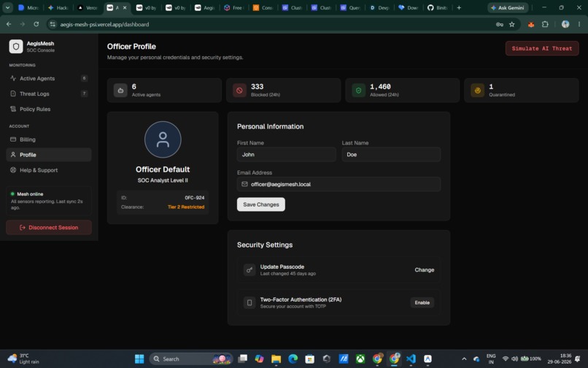Switch to the Down browser tab
Viewport: 588px width, 368px height.
[x=409, y=7]
